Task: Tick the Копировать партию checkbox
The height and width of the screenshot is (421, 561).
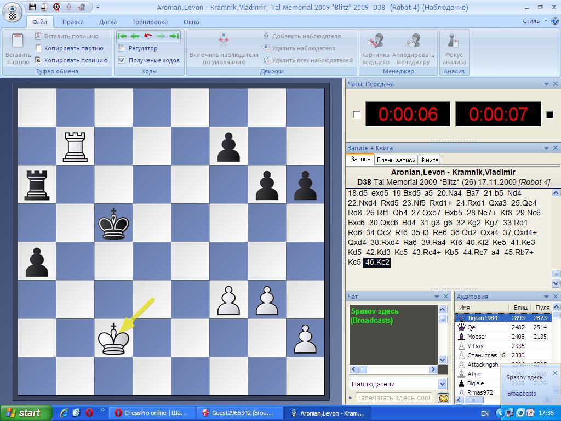Action: click(38, 48)
